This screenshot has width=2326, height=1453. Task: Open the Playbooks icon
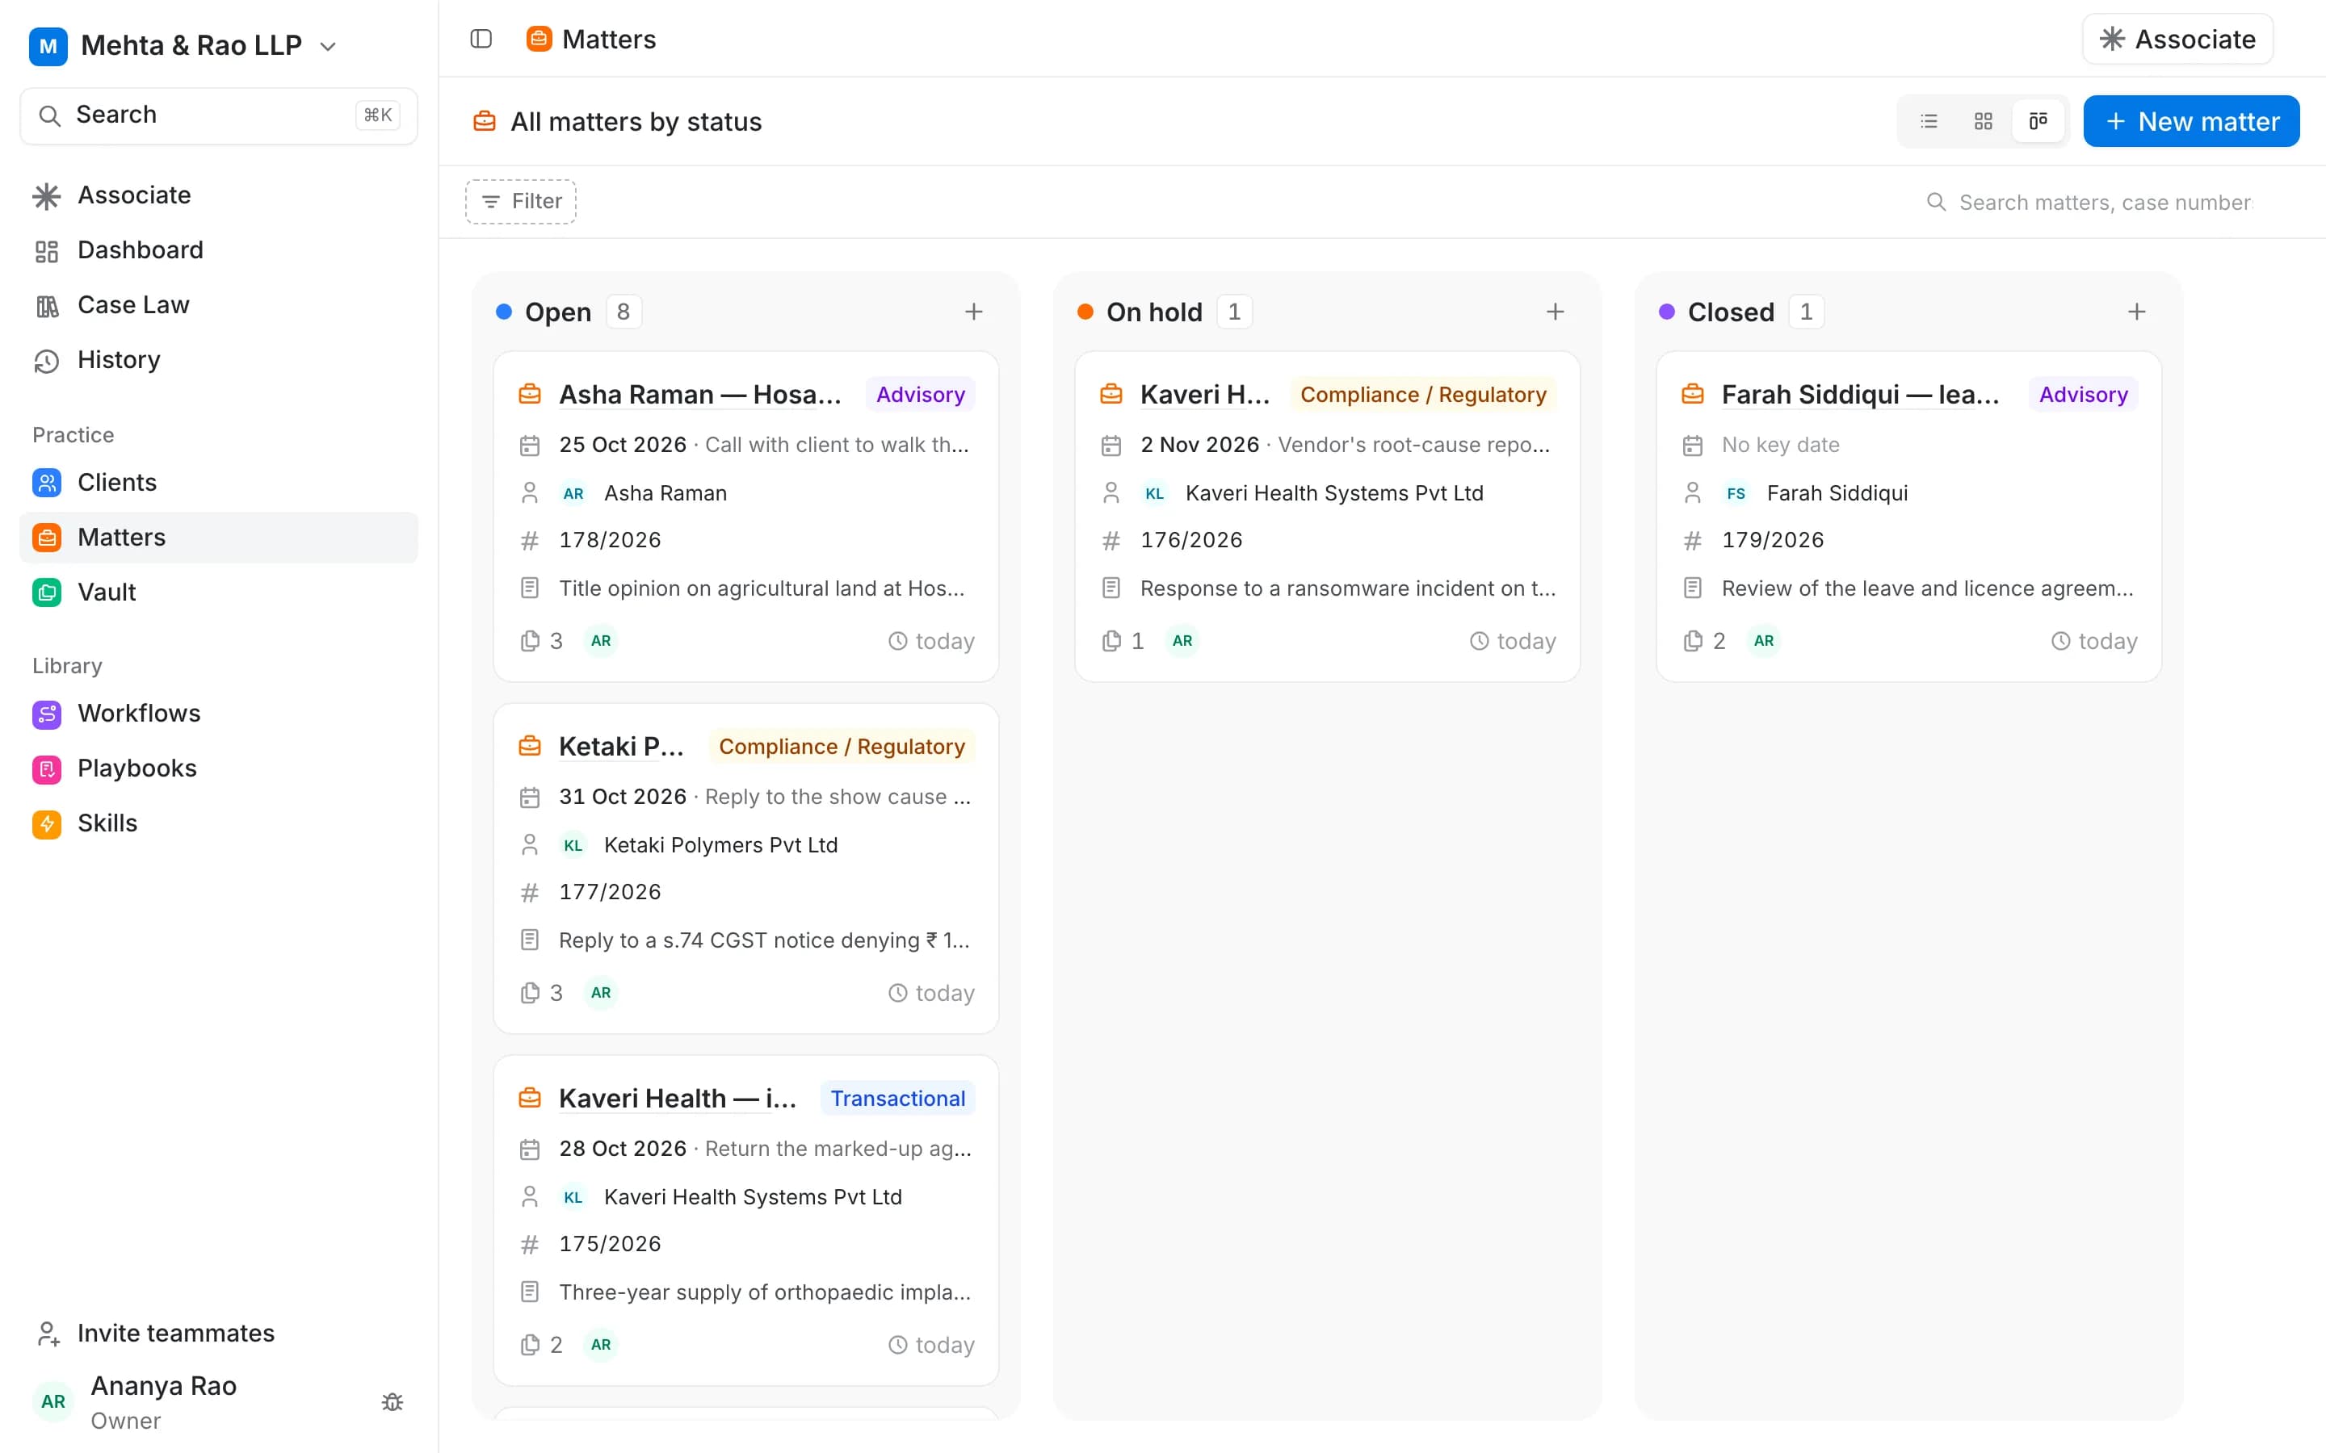click(47, 768)
